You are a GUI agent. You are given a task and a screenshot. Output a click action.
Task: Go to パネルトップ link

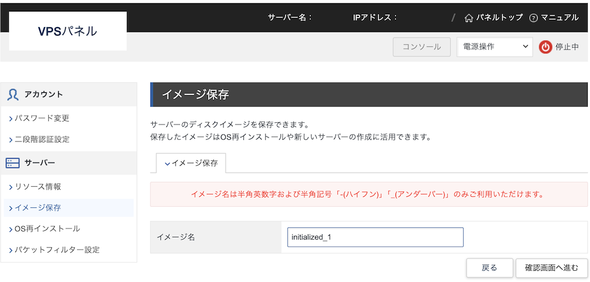[x=499, y=18]
